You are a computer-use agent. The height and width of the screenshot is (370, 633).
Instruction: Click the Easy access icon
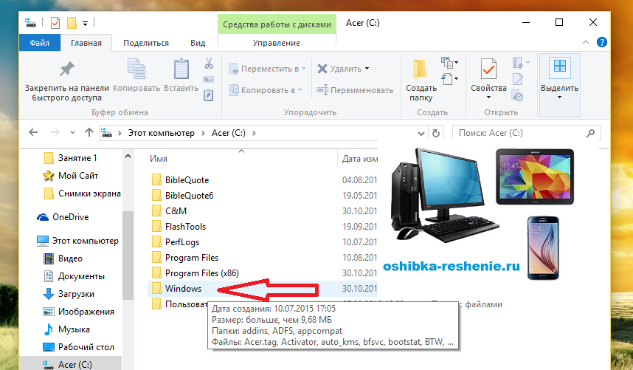tap(447, 78)
